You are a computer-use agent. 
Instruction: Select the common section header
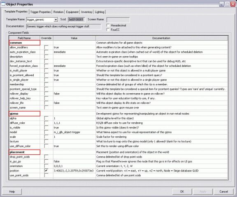coord(25,43)
